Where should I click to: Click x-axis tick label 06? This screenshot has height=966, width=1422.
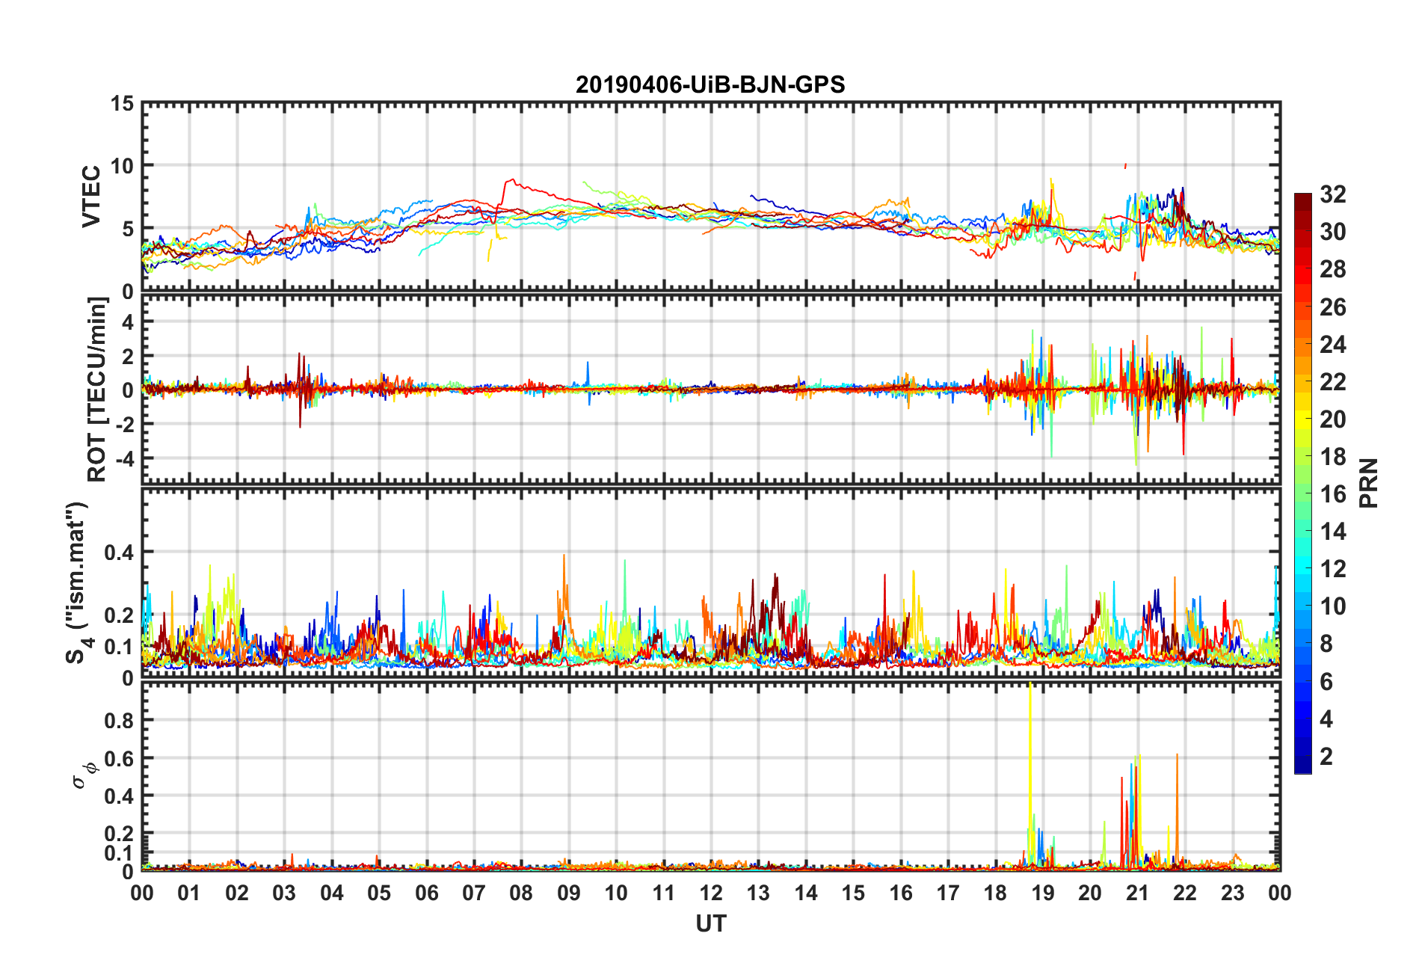(427, 893)
